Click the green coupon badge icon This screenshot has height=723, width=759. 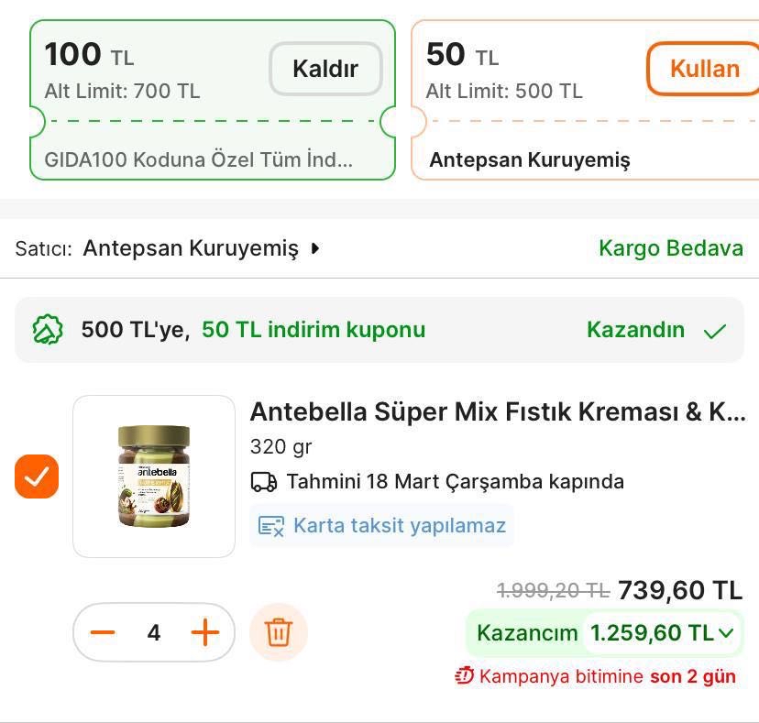[x=47, y=330]
